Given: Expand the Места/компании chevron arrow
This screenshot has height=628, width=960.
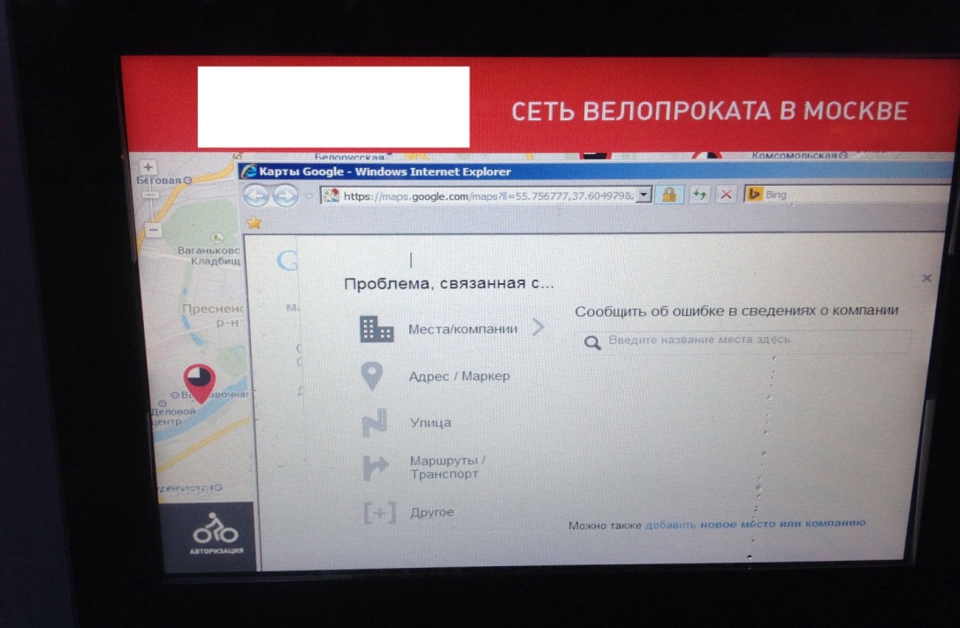Looking at the screenshot, I should tap(538, 327).
